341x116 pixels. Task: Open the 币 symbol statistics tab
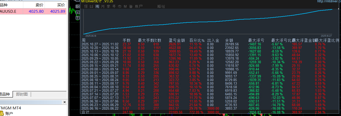point(120,6)
